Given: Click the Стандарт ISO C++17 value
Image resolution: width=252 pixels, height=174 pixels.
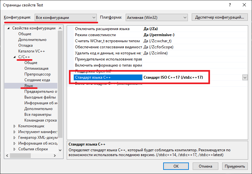Looking at the screenshot, I should point(173,77).
